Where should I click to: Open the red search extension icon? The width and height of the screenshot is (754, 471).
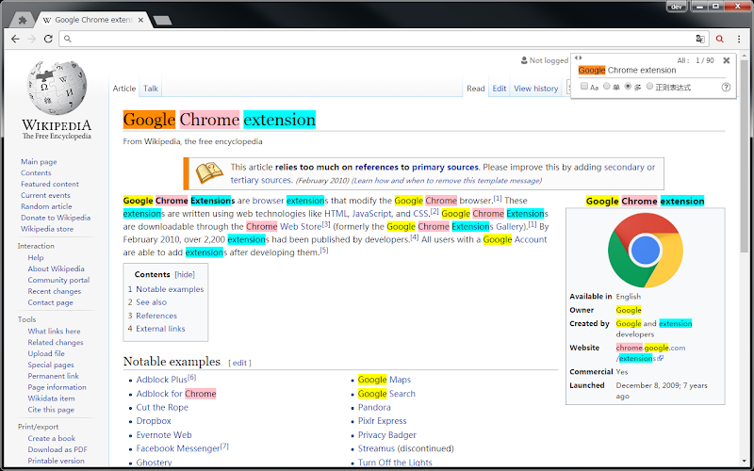[719, 39]
